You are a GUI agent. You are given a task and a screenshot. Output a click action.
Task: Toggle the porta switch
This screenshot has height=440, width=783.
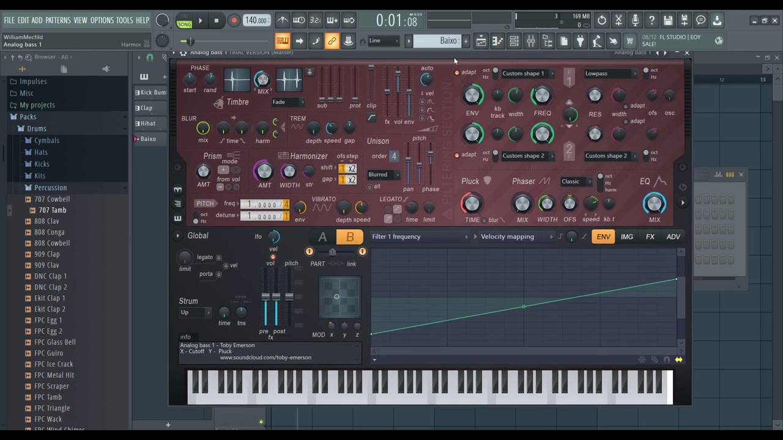[219, 274]
